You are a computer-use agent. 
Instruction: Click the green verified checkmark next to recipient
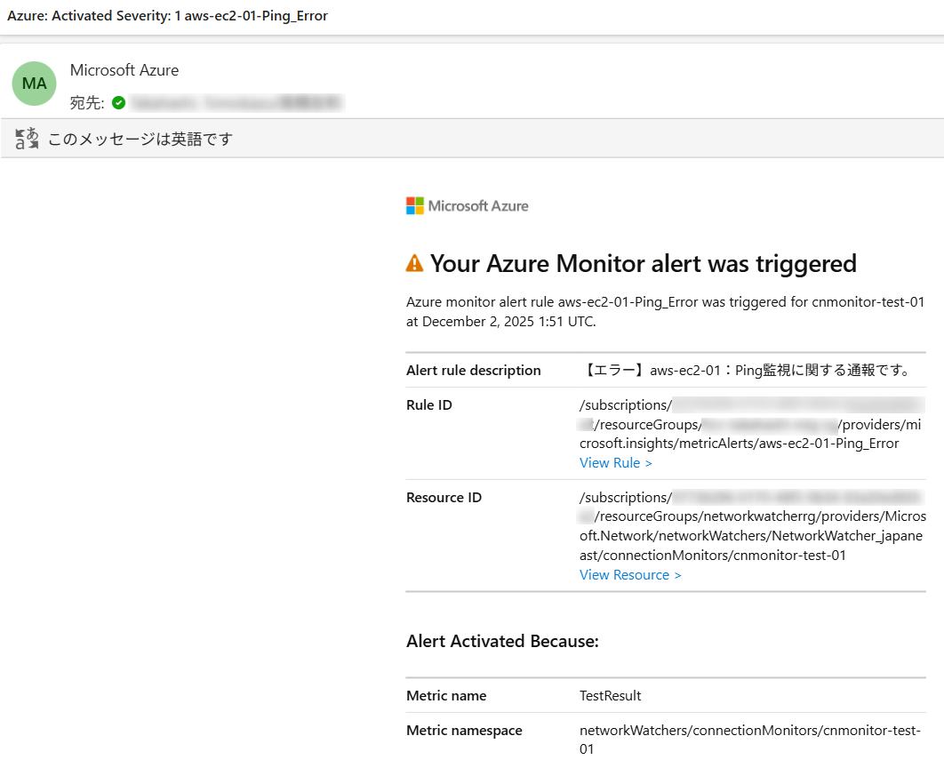pyautogui.click(x=118, y=103)
